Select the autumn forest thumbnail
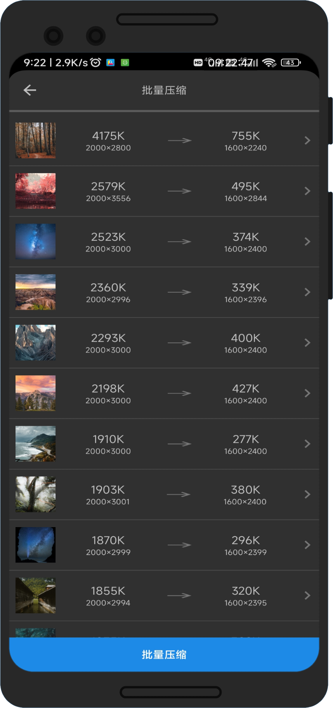Viewport: 333px width, 708px height. 35,141
